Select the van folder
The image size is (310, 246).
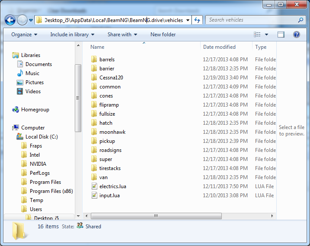click(x=103, y=177)
